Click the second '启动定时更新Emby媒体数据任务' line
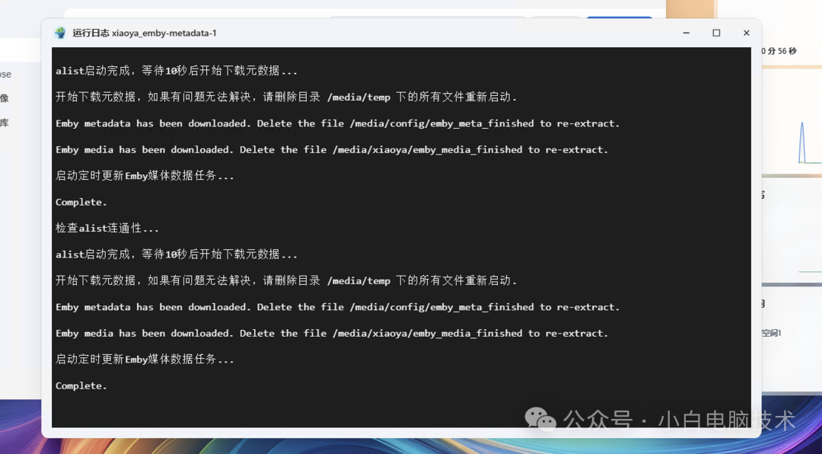The height and width of the screenshot is (454, 822). coord(145,360)
